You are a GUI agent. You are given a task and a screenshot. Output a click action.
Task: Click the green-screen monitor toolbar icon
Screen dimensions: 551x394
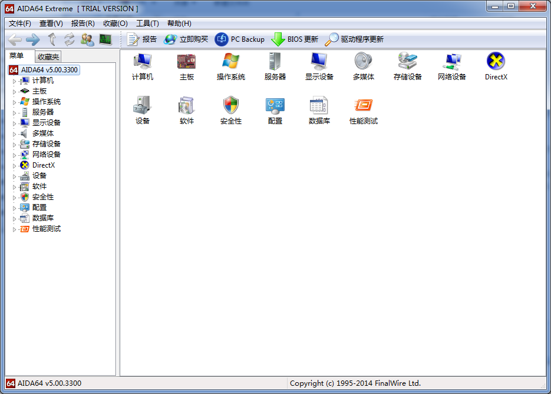105,39
